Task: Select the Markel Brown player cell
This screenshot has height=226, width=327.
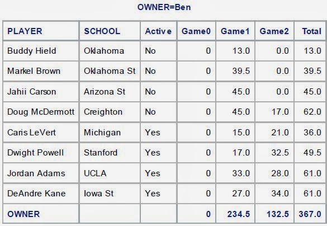Action: (x=41, y=71)
